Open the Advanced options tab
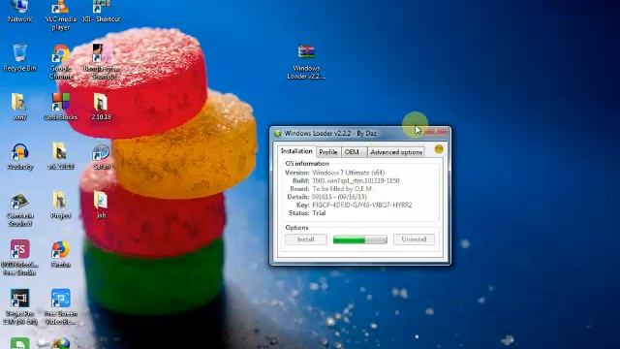The height and width of the screenshot is (349, 620). tap(396, 152)
